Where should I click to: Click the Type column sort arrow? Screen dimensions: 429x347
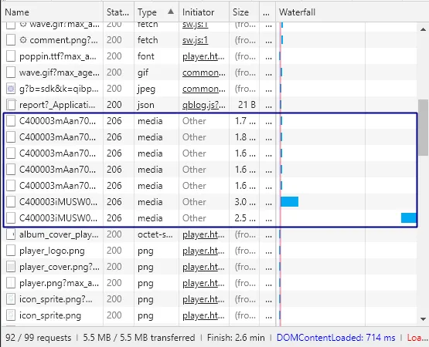[x=171, y=12]
